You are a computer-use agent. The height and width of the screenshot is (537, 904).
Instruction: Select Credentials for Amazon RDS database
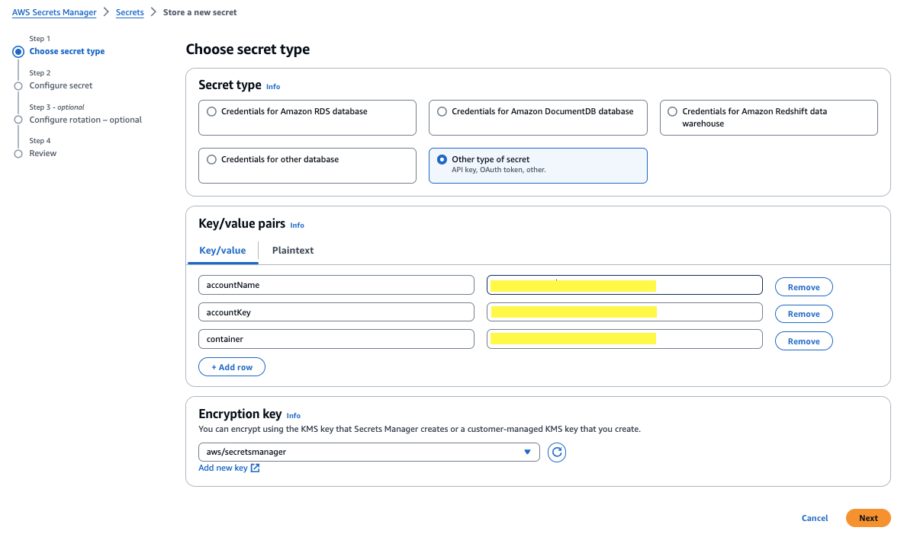pos(212,111)
